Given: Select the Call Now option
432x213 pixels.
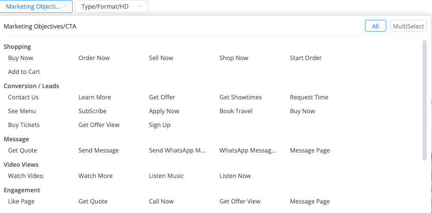Looking at the screenshot, I should (x=161, y=201).
